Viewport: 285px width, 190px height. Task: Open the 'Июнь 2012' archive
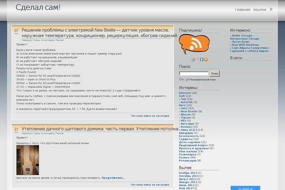187,185
